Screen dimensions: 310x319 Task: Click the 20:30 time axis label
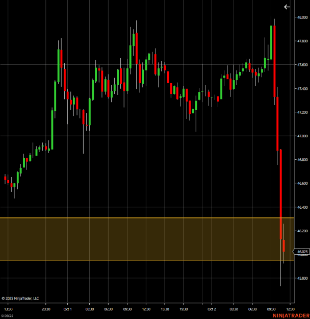pos(46,309)
